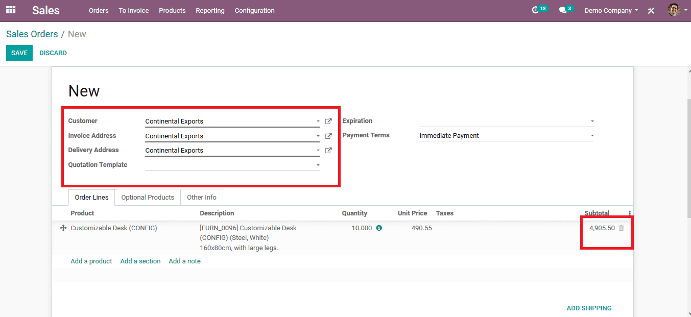This screenshot has height=317, width=691.
Task: Switch to the Optional Products tab
Action: pyautogui.click(x=148, y=198)
